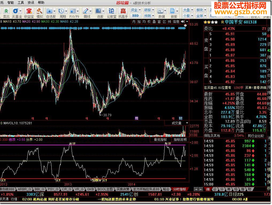Image resolution: width=272 pixels, height=205 pixels.
Task: Select the 主力开始拉升点88 indicator tab
Action: tap(146, 189)
